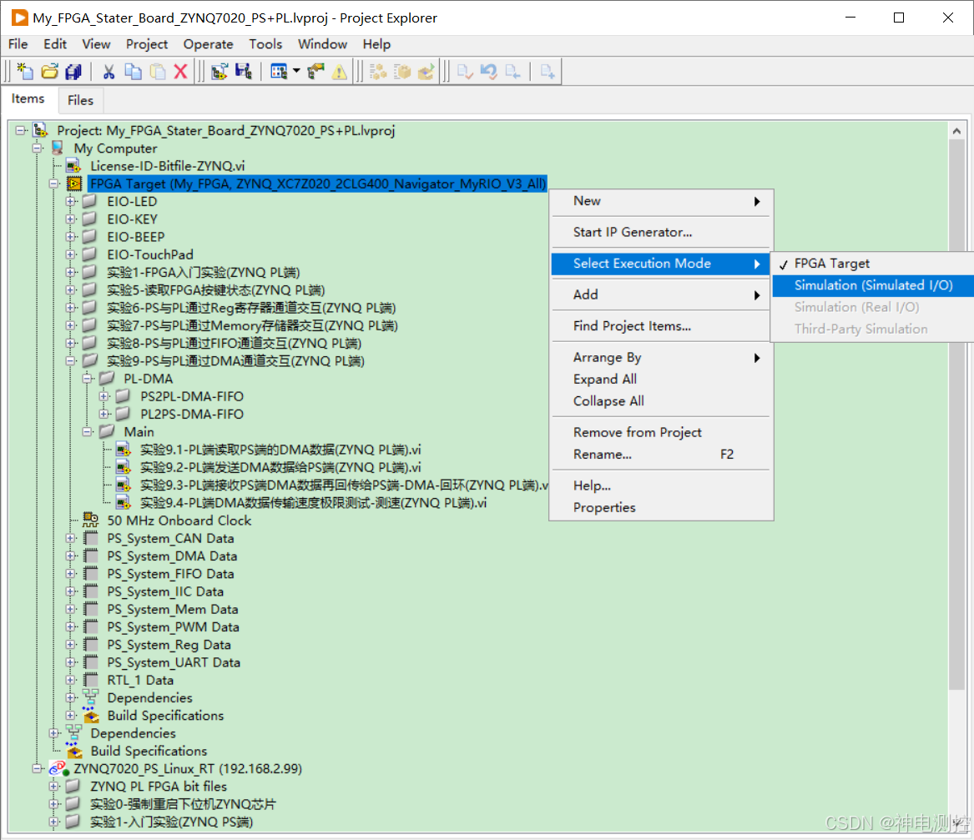
Task: Open the Operate menu
Action: [x=208, y=44]
